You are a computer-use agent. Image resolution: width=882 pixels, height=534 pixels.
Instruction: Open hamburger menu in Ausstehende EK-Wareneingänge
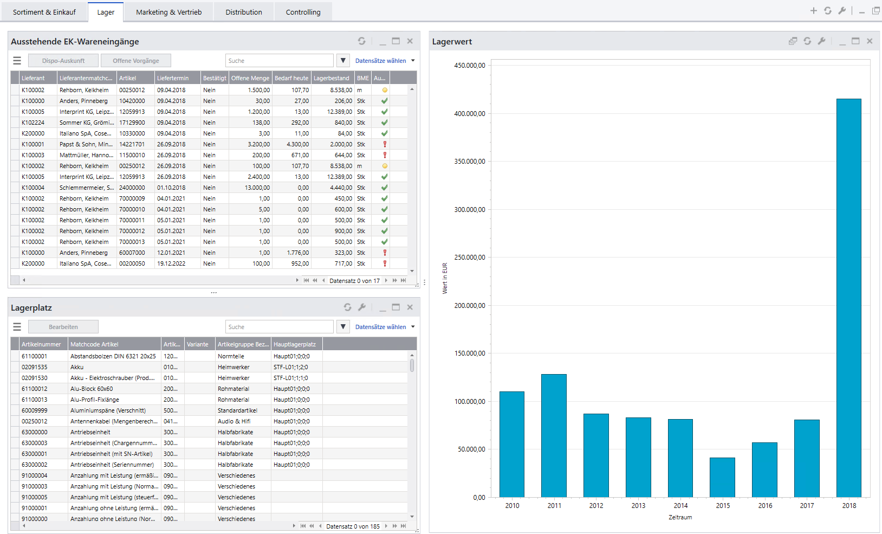point(17,61)
